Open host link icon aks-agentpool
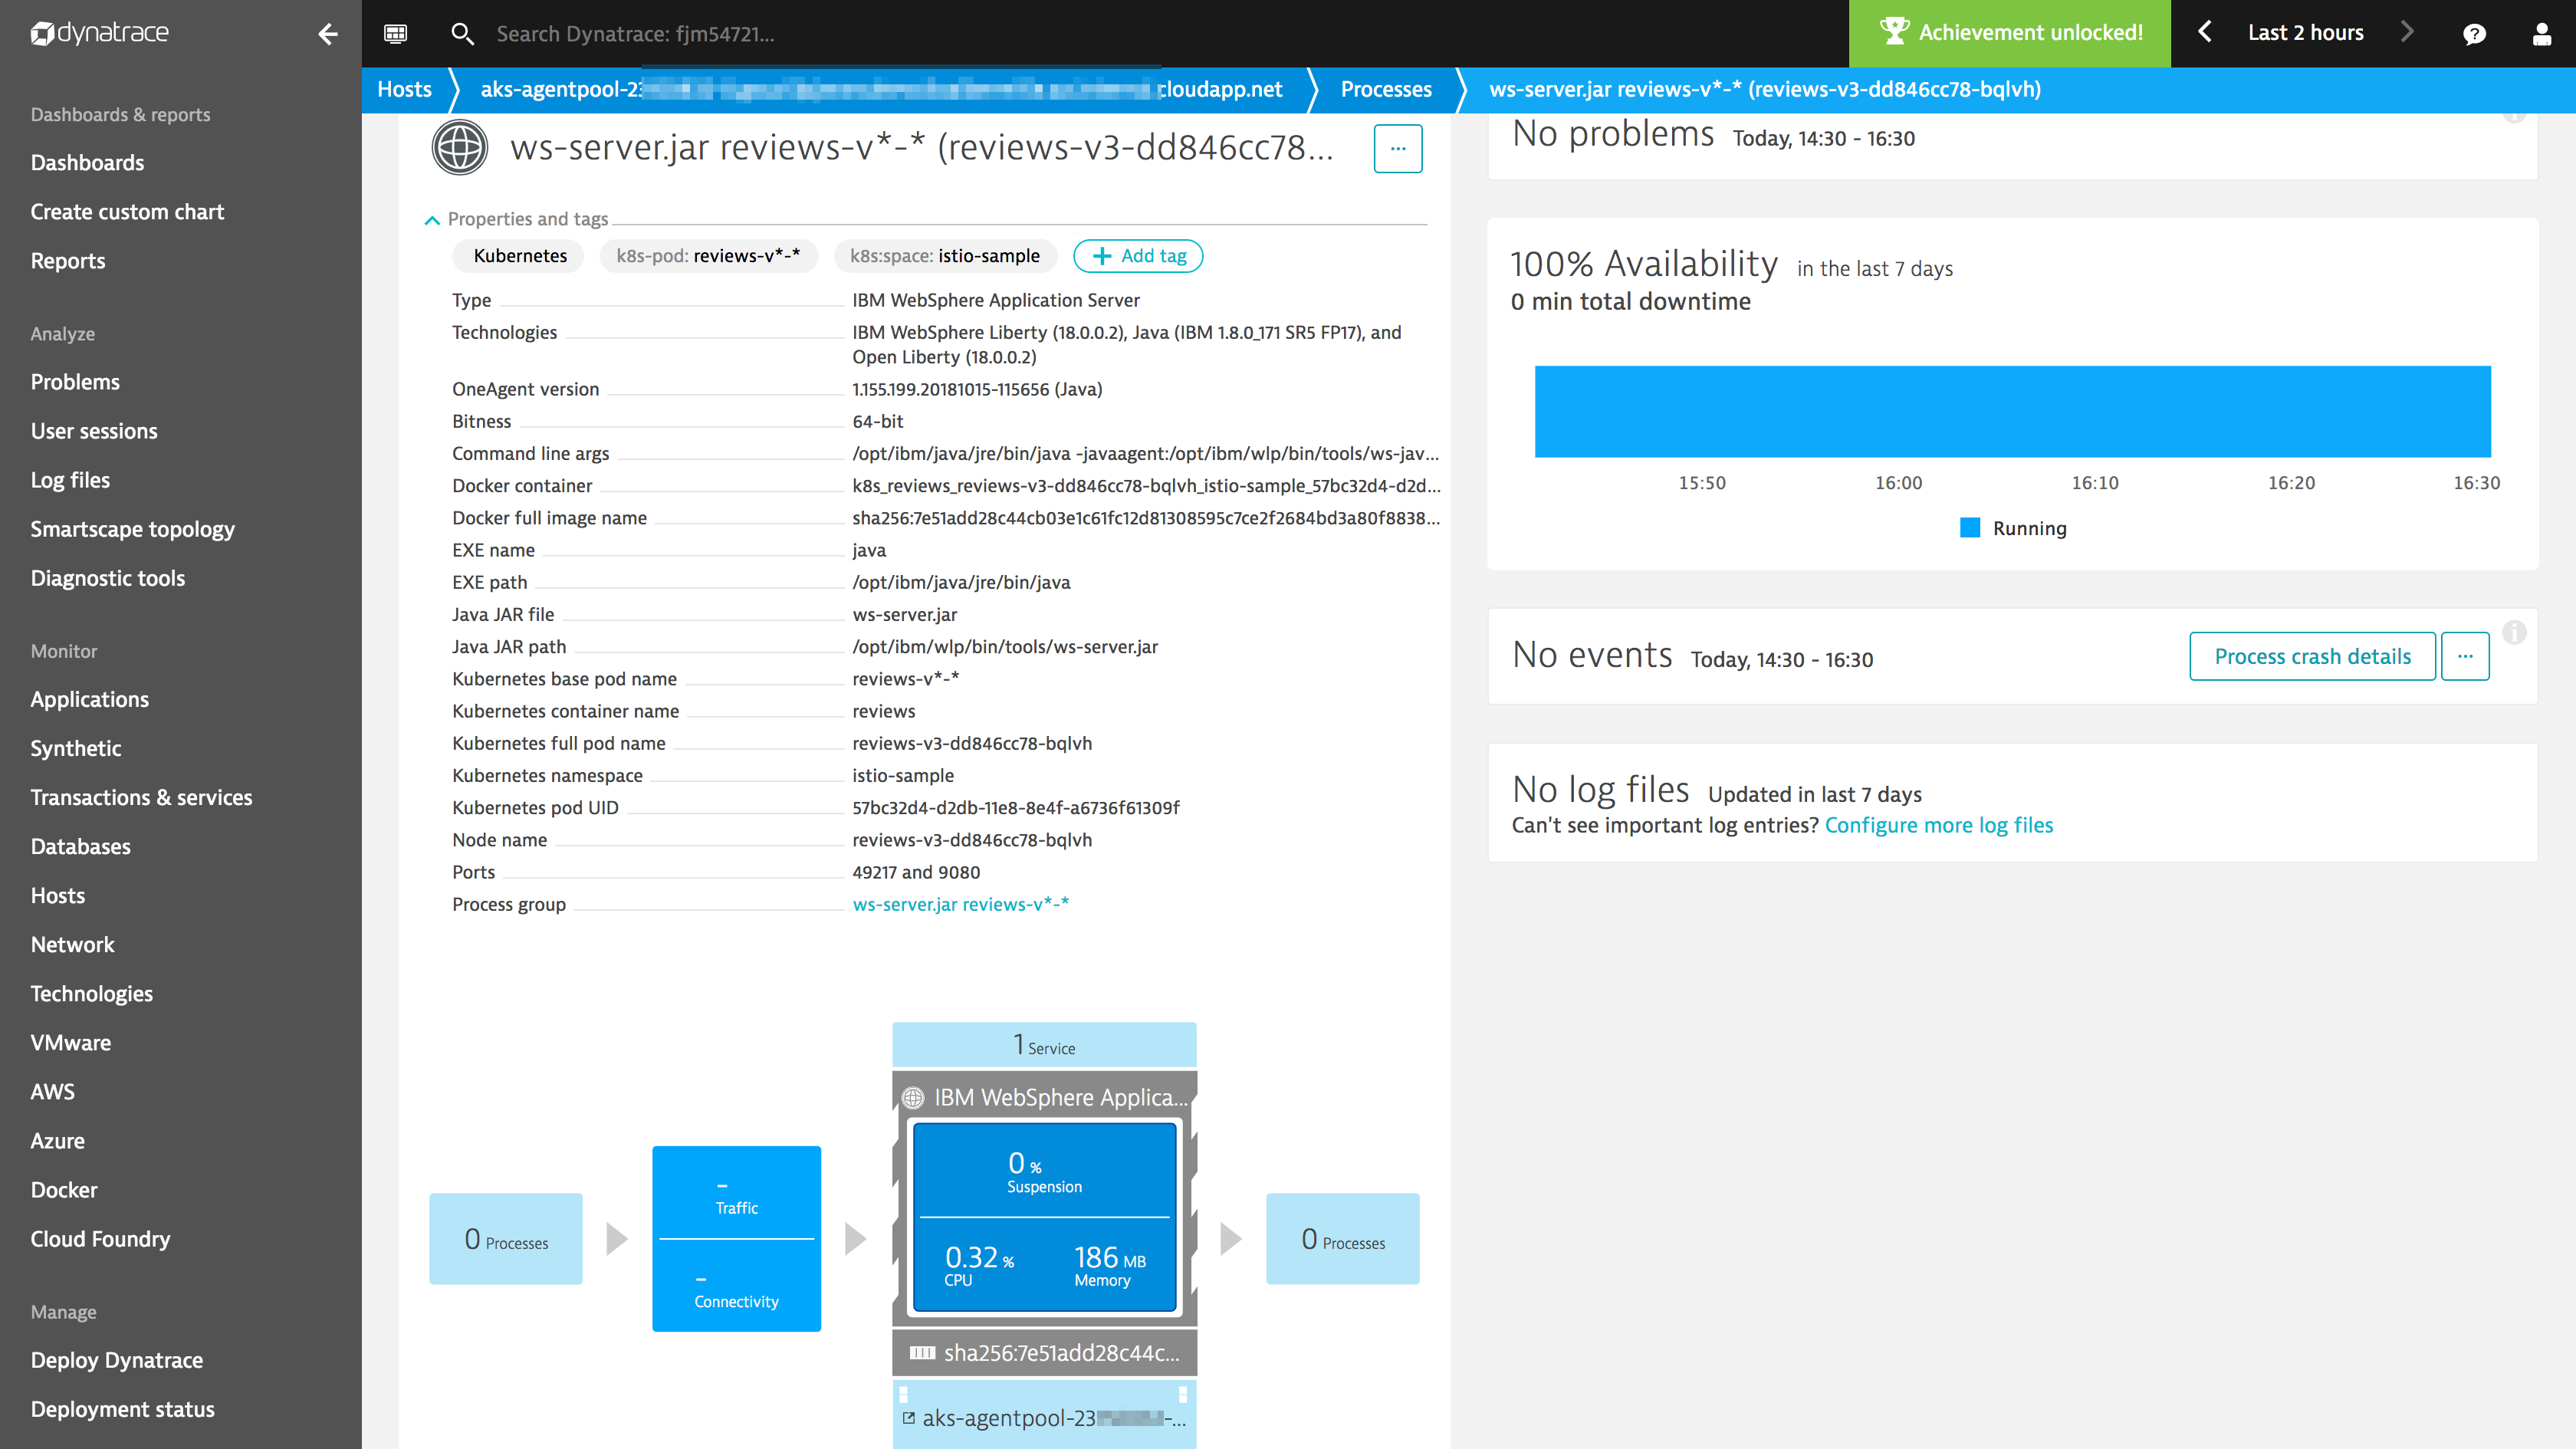2576x1449 pixels. pyautogui.click(x=909, y=1418)
